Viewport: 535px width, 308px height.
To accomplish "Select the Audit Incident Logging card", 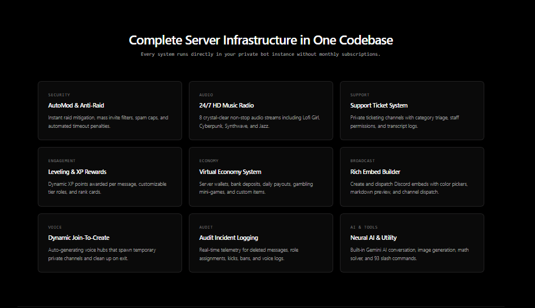I will [x=261, y=243].
